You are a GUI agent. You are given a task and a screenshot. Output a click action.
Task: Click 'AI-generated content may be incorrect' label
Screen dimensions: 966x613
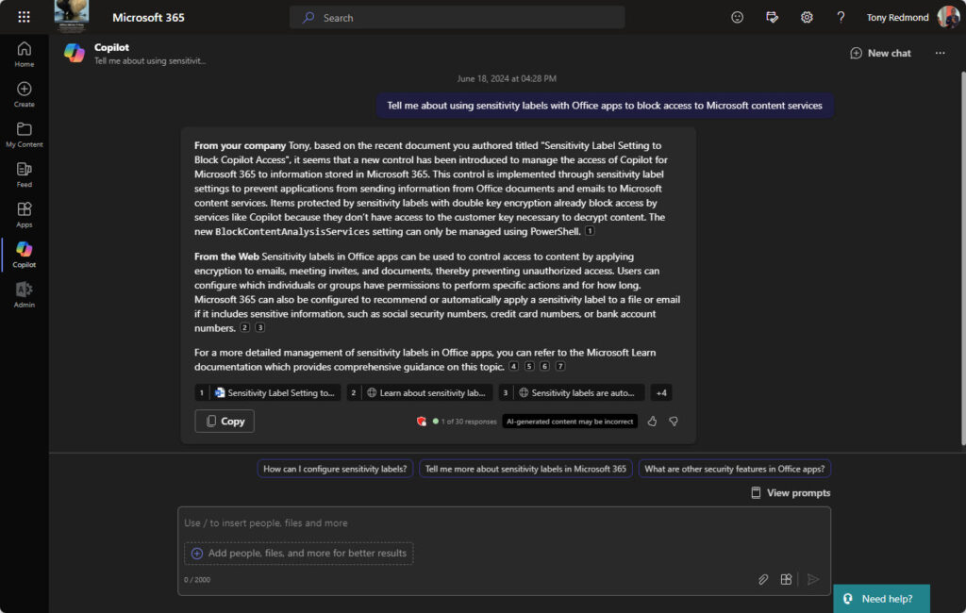(x=570, y=422)
